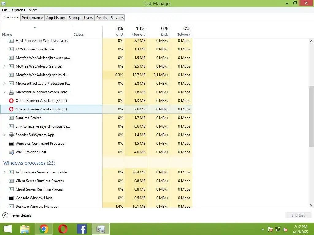This screenshot has height=235, width=314.
Task: Expand Microsoft Software Protection Platform process
Action: tap(4, 84)
